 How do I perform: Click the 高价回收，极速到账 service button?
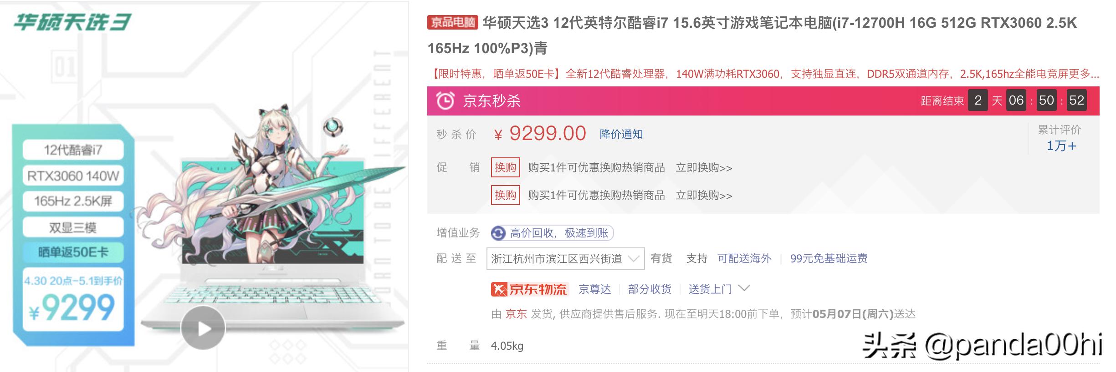[559, 233]
